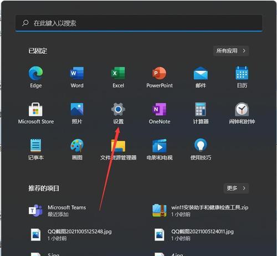Launch 记事本 notepad app
The image size is (277, 256).
pyautogui.click(x=35, y=149)
